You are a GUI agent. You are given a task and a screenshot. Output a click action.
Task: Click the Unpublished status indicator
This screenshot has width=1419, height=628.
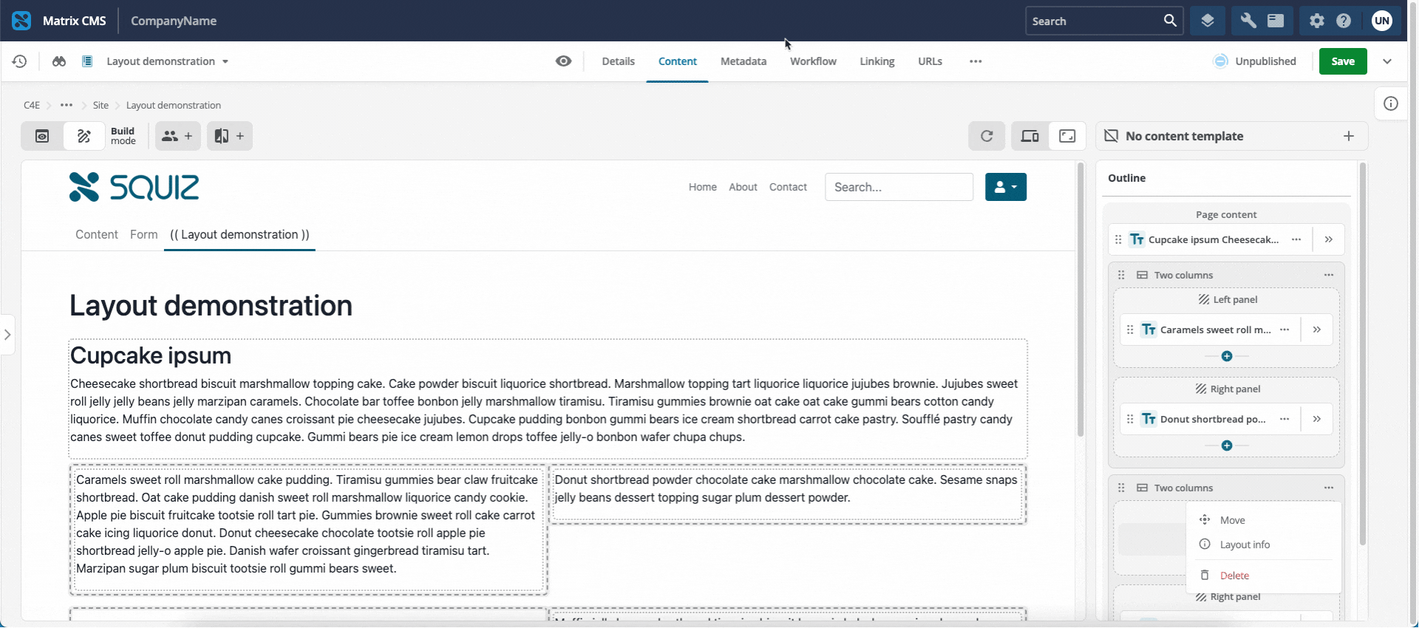(1255, 61)
